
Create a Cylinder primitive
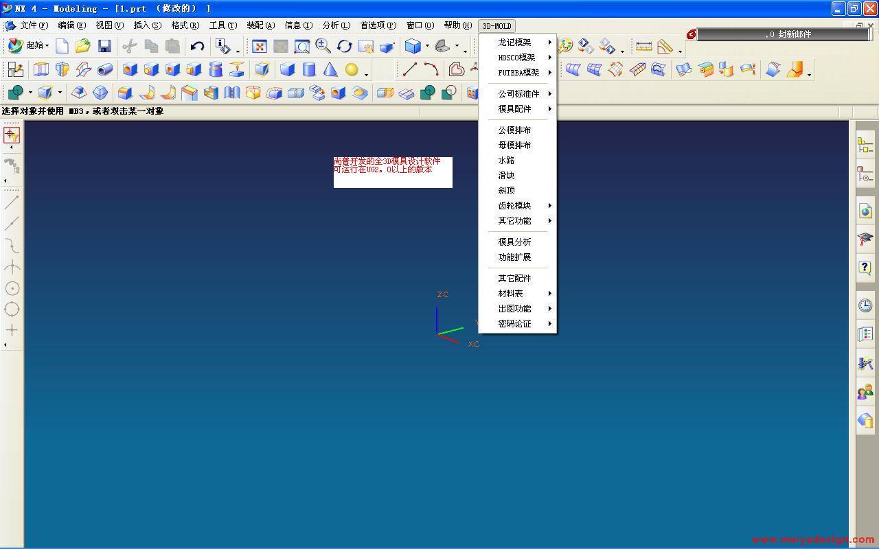click(x=309, y=69)
